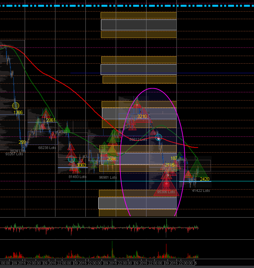Screen dimensions: 254x268
Task: Click the 68238 Lots volume label
Action: click(x=47, y=148)
